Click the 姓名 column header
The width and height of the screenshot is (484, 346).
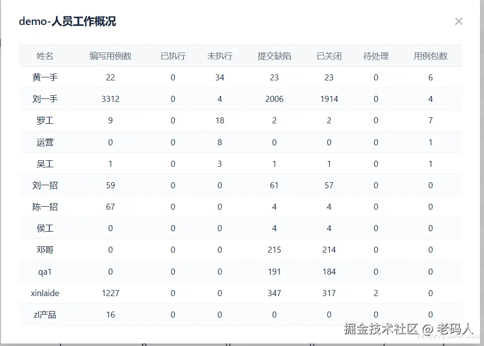click(45, 56)
